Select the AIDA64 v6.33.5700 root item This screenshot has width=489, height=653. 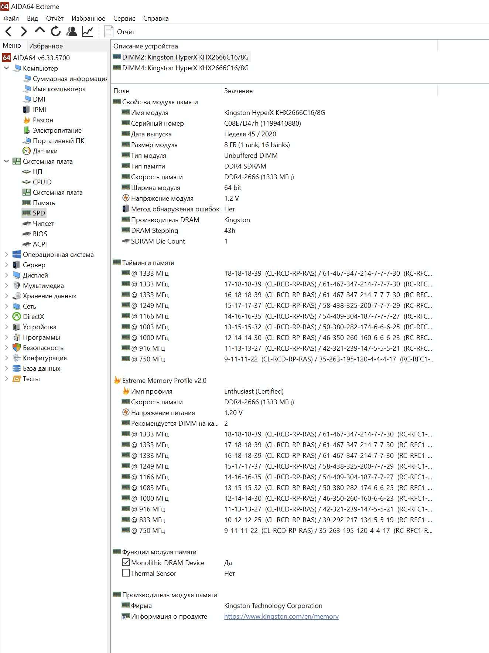coord(36,58)
